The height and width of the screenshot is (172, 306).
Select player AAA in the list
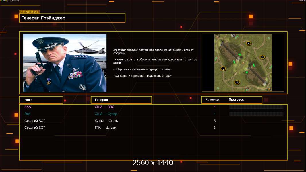tap(28, 107)
